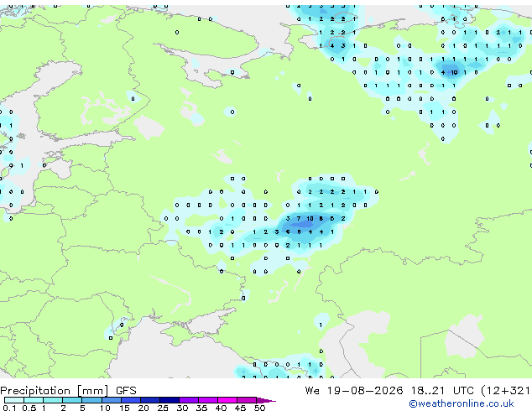Click the legend label '25'

pos(163,408)
